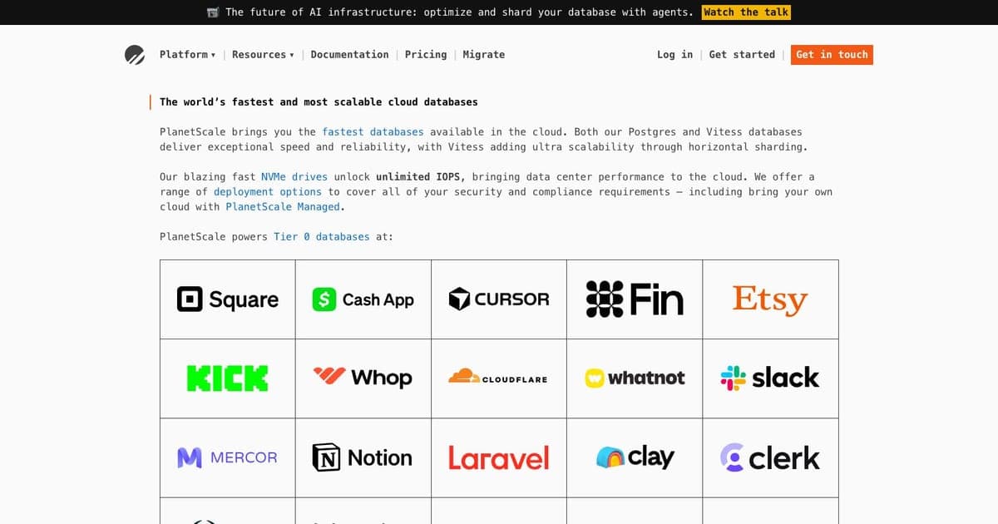Open the Migrate nav item
This screenshot has height=524, width=998.
pyautogui.click(x=484, y=55)
